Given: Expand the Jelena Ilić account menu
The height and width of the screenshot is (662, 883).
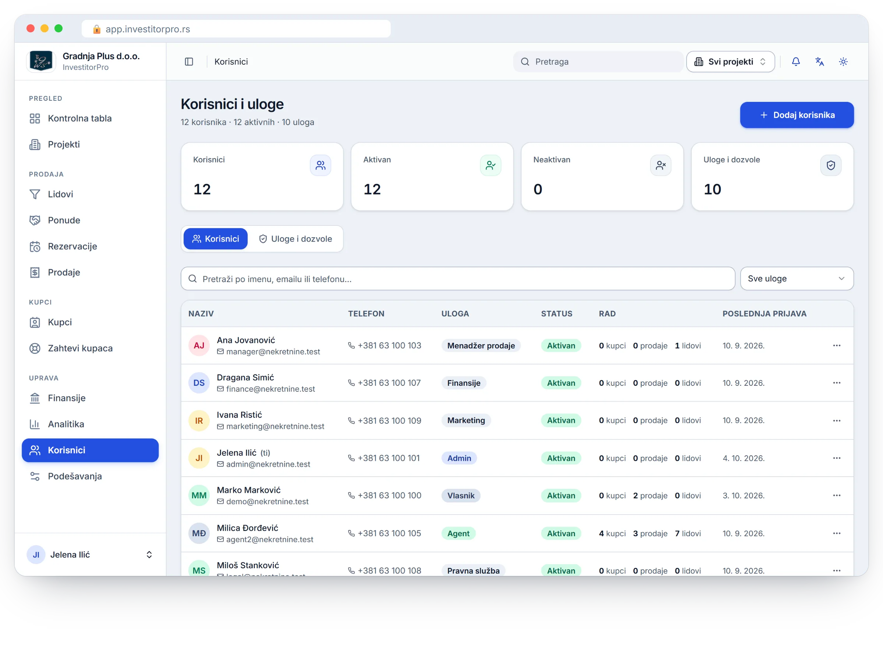Looking at the screenshot, I should click(90, 555).
